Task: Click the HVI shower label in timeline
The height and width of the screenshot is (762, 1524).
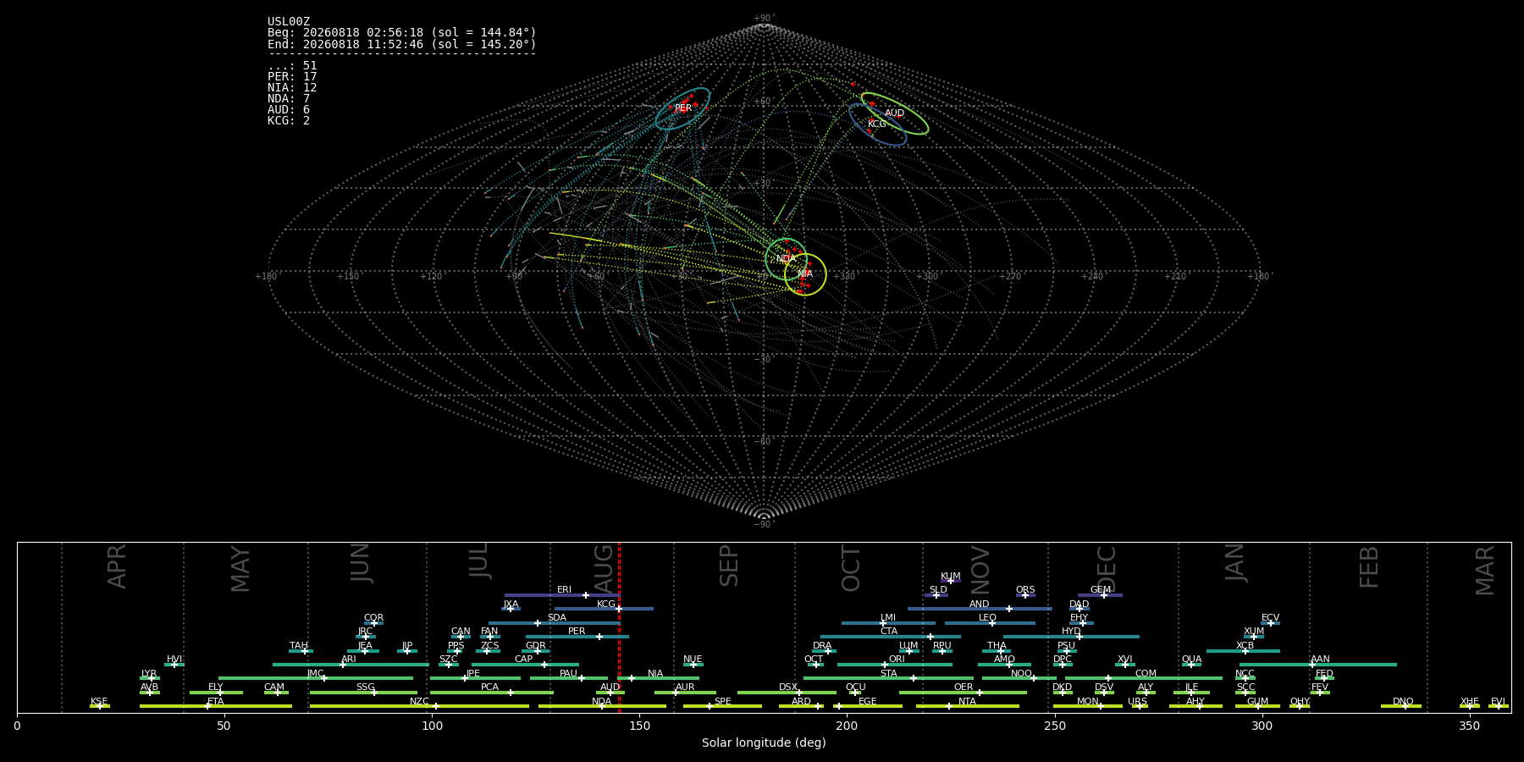Action: (x=174, y=660)
